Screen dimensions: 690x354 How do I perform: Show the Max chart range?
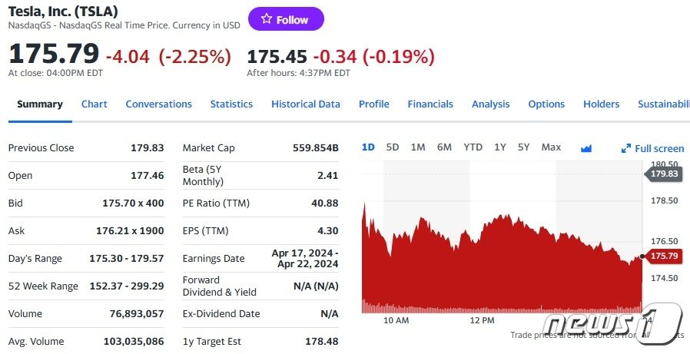[x=551, y=147]
